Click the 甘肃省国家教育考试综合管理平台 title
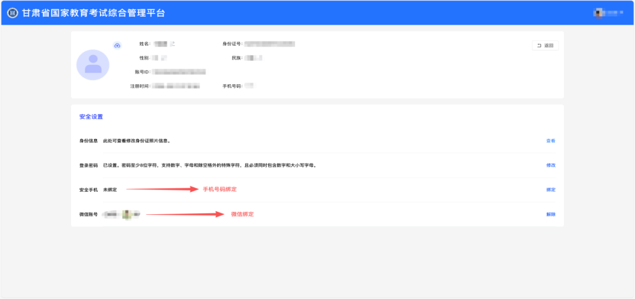 coord(93,12)
